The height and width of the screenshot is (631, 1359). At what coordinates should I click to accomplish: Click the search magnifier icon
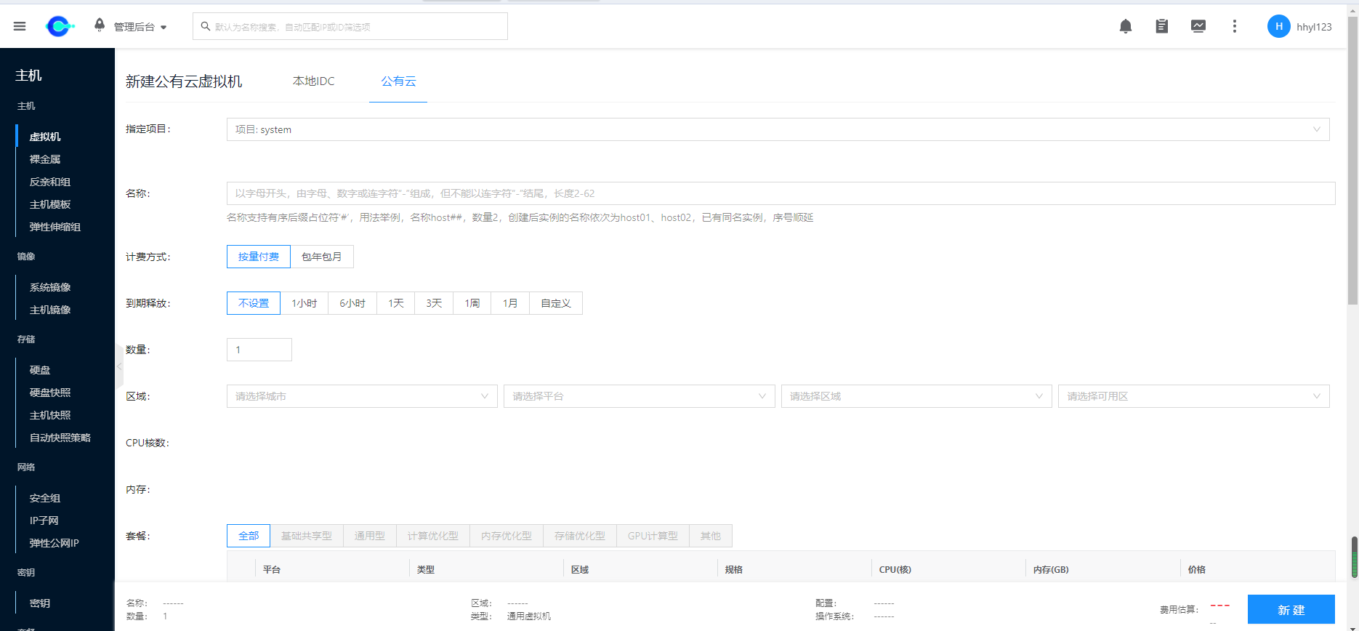pyautogui.click(x=206, y=26)
